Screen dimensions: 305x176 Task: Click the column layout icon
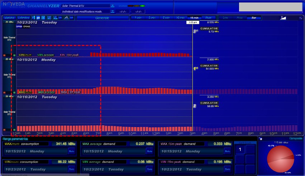pos(43,17)
